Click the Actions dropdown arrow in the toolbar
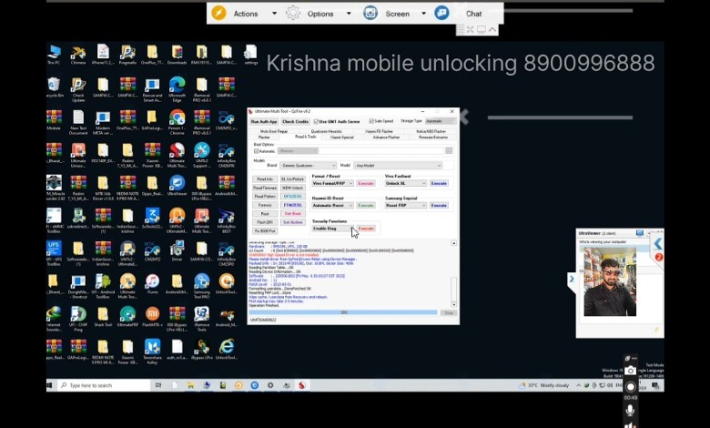The height and width of the screenshot is (428, 710). [274, 13]
